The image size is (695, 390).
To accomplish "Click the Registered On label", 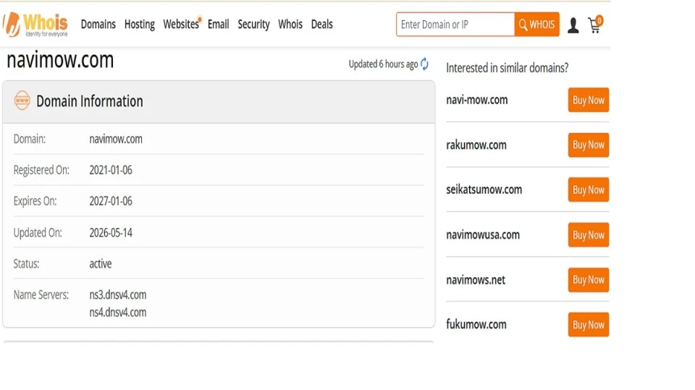I will click(x=41, y=170).
